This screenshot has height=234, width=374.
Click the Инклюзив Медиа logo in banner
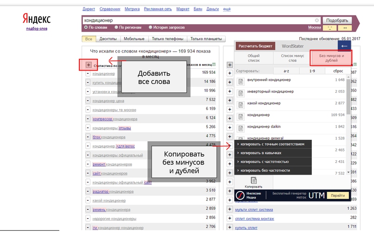[240, 195]
